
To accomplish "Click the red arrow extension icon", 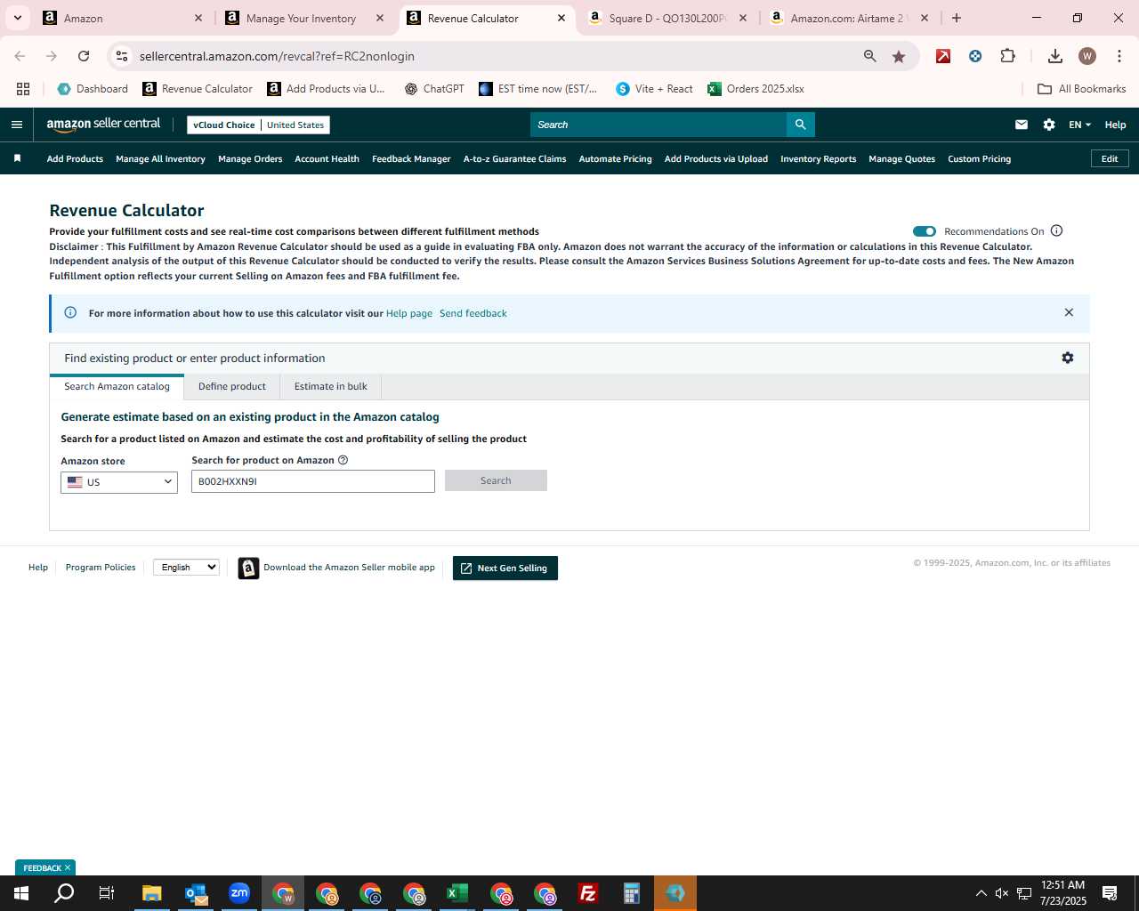I will pos(943,56).
